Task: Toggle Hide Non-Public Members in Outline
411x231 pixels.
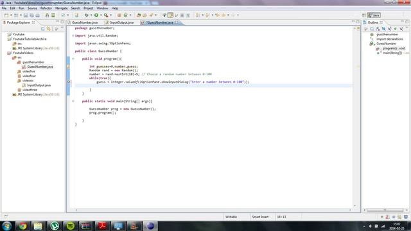Action: [x=396, y=29]
